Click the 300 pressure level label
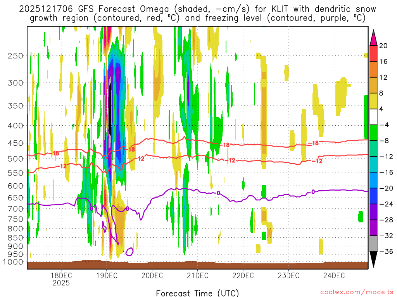Screen dimensions: 397x297 (x=16, y=83)
